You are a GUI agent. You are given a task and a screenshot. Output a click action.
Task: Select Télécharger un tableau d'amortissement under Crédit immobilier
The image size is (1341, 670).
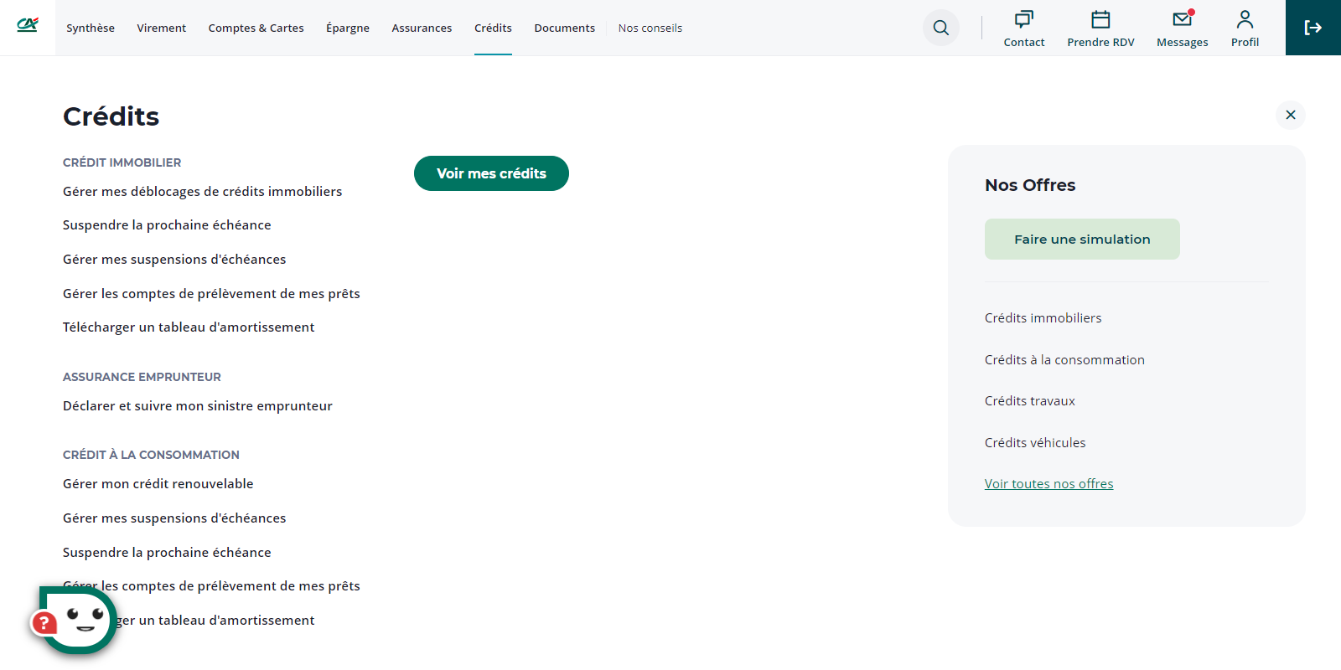tap(189, 327)
